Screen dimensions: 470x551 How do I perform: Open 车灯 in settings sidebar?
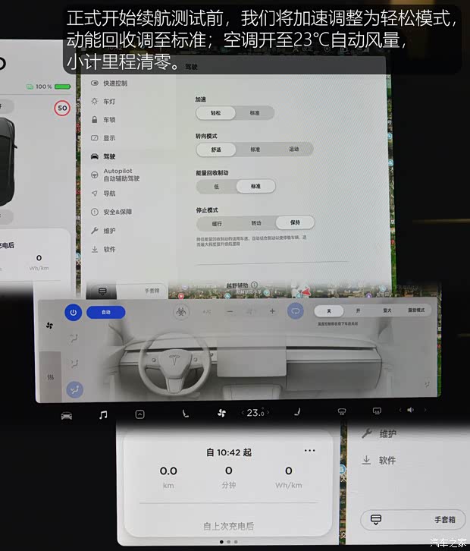[x=103, y=102]
